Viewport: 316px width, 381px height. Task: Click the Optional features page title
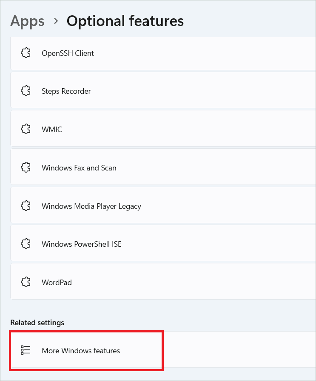(125, 21)
